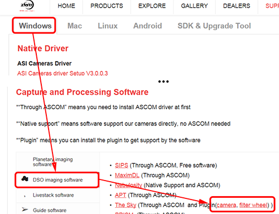279x214 pixels.
Task: Open the camera plugin link
Action: click(227, 205)
